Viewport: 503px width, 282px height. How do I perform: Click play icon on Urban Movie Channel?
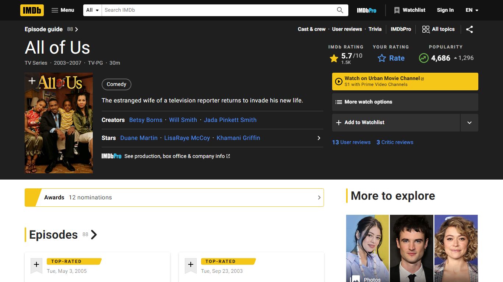(339, 82)
